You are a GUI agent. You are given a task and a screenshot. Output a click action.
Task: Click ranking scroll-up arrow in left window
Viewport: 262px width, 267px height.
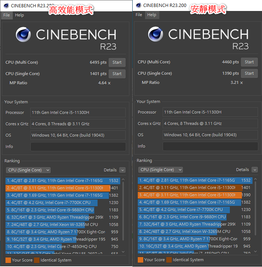123,179
